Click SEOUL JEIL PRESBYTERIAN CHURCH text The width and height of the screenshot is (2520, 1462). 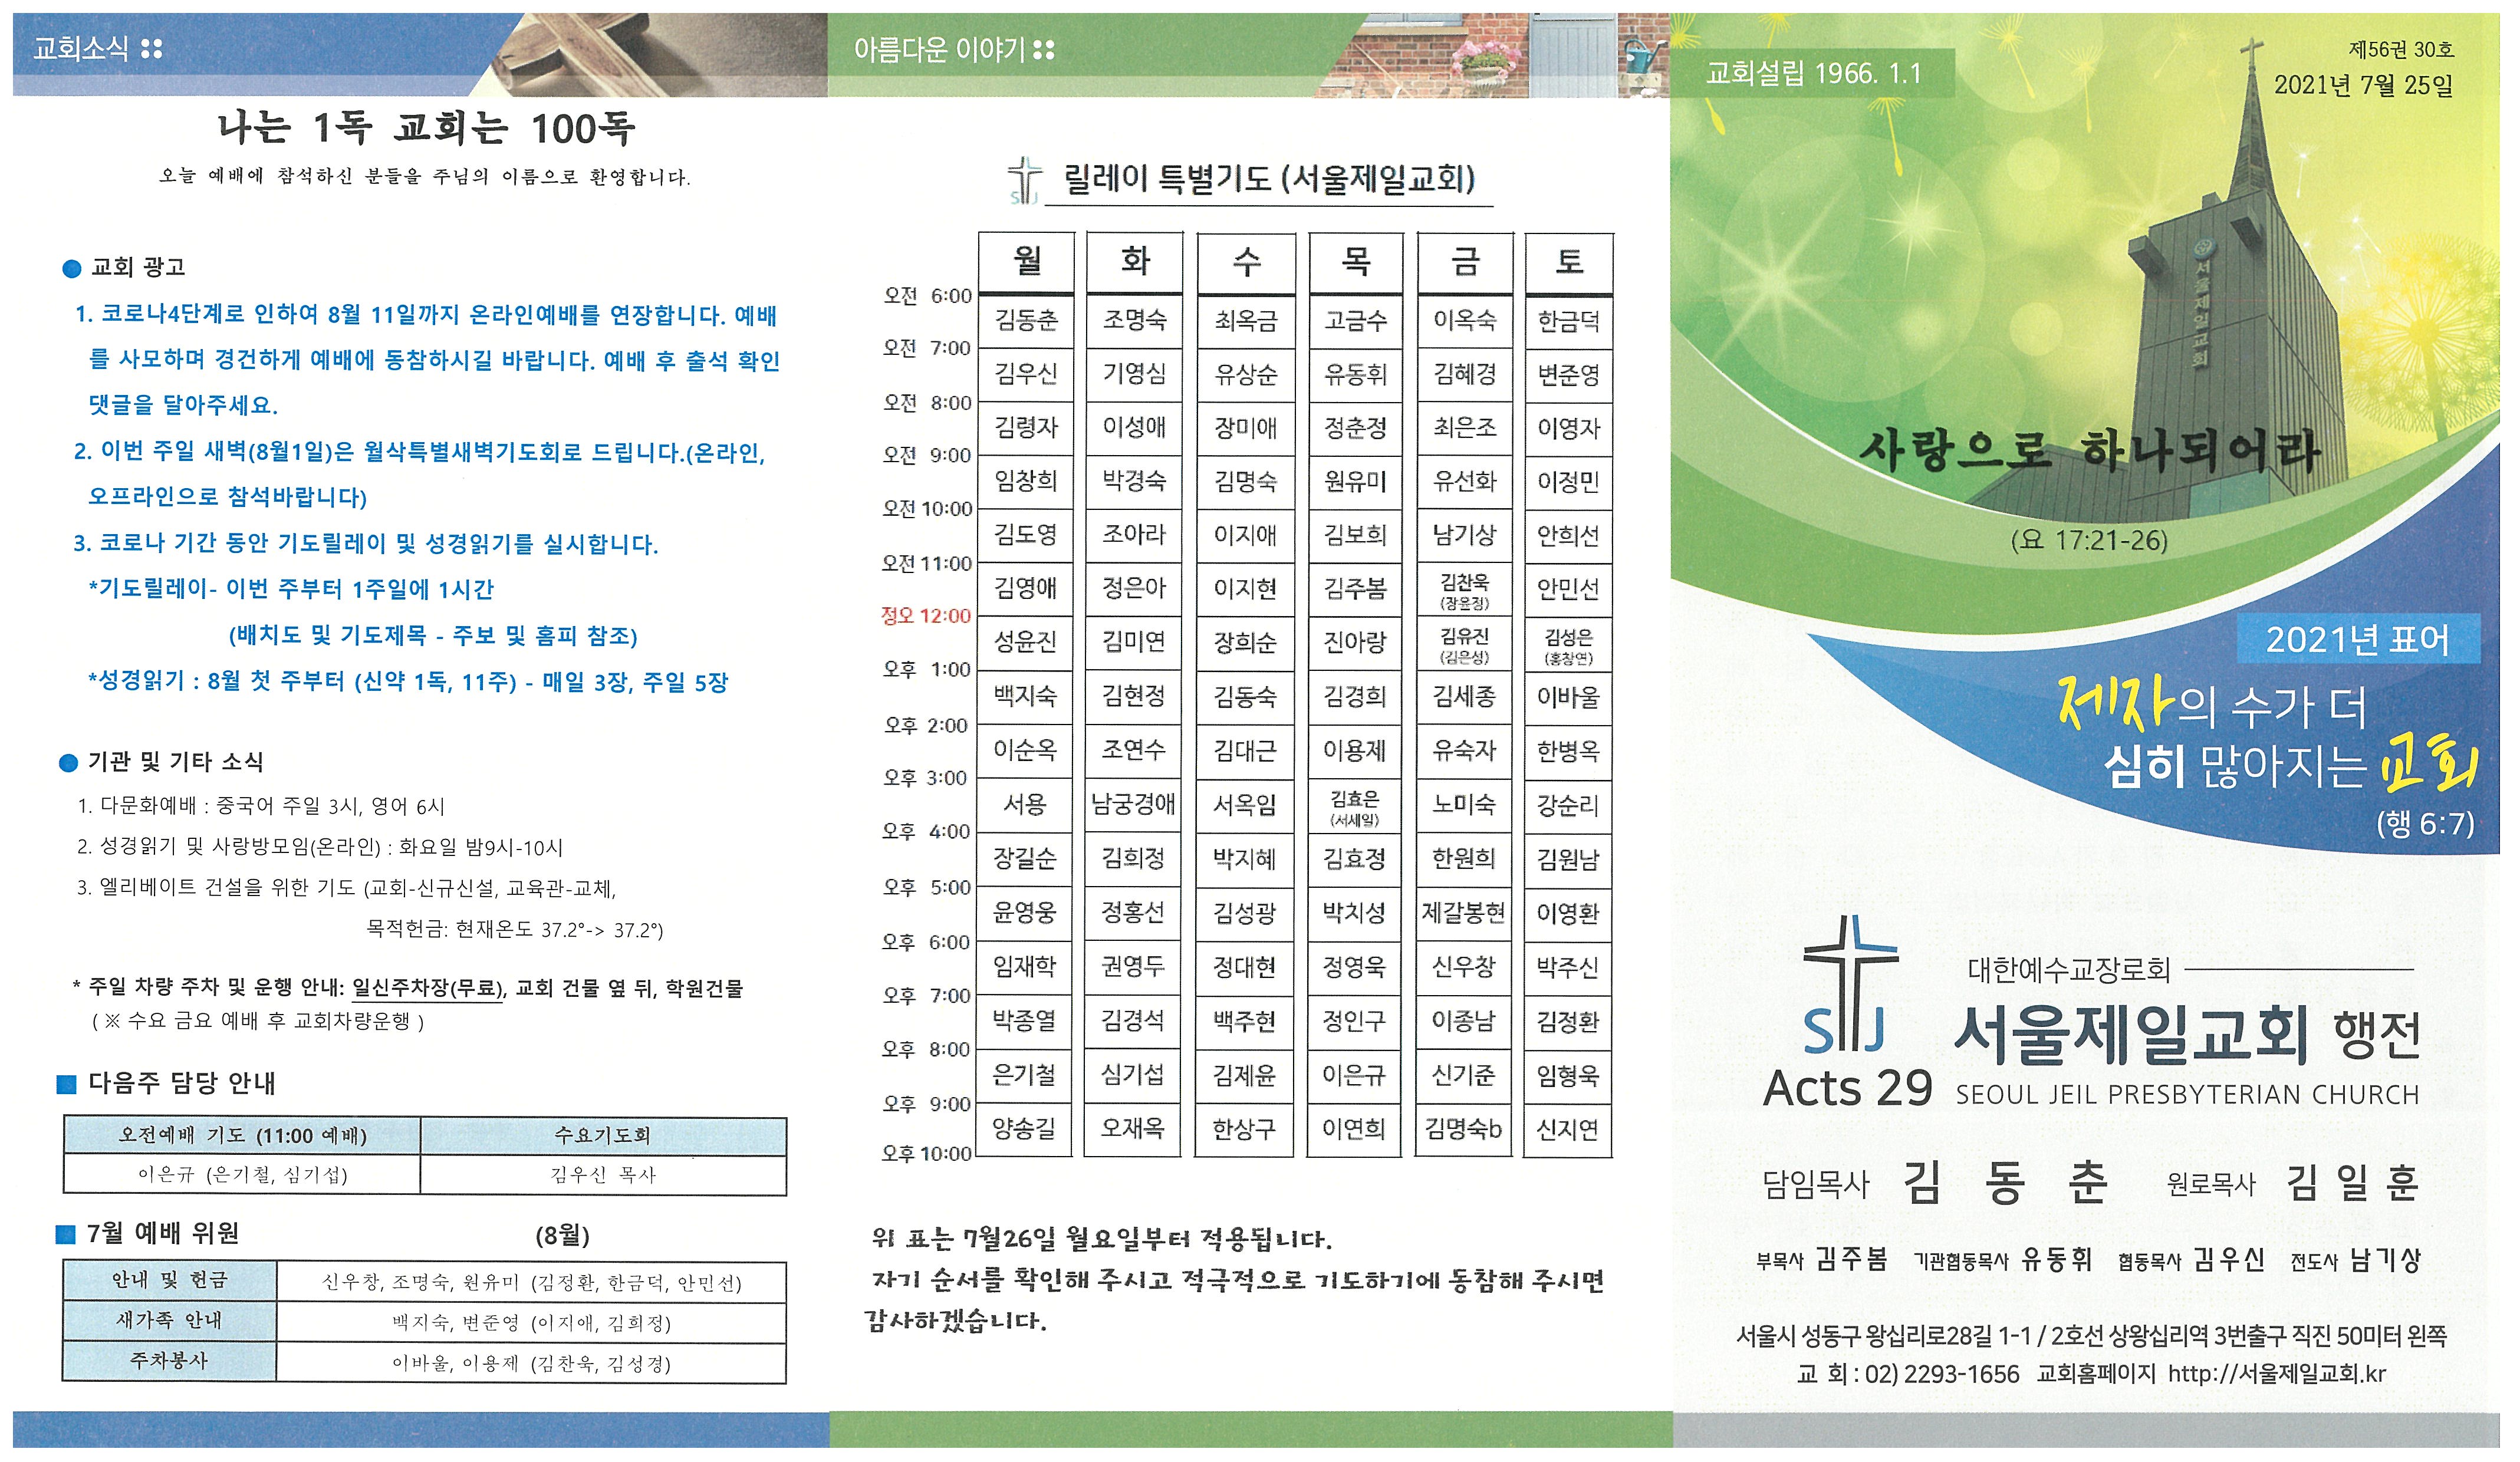click(2187, 1096)
